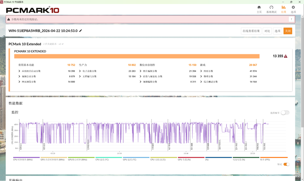Expand 图形分数 row
Screen dimensions: 304x181
(201, 71)
